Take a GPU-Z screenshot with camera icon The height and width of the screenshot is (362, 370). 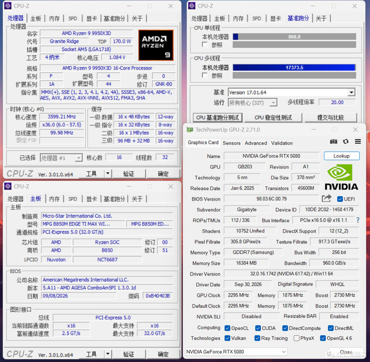tap(333, 142)
